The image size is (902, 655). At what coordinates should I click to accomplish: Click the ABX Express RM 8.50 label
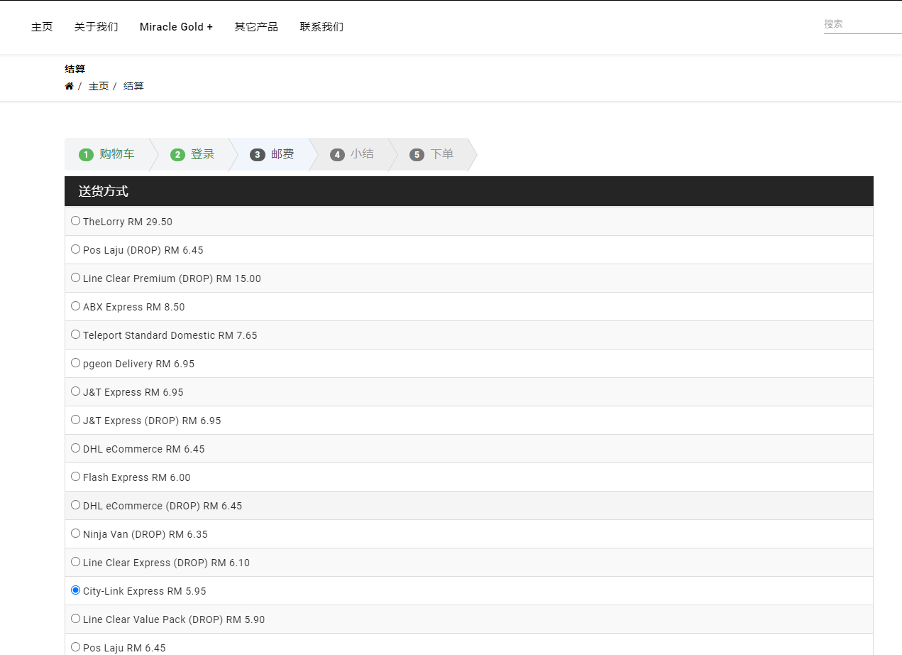[x=134, y=307]
